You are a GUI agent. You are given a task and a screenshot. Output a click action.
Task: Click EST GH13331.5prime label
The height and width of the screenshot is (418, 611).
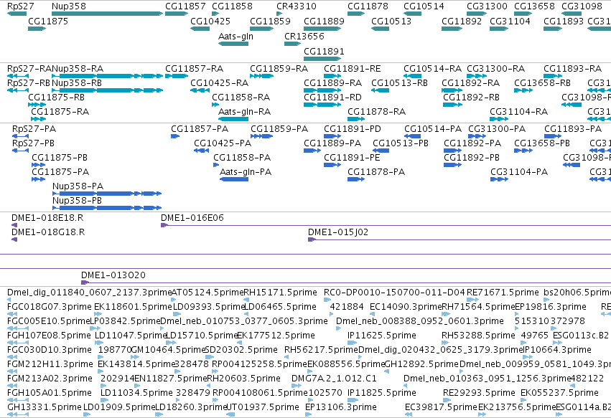click(x=45, y=407)
